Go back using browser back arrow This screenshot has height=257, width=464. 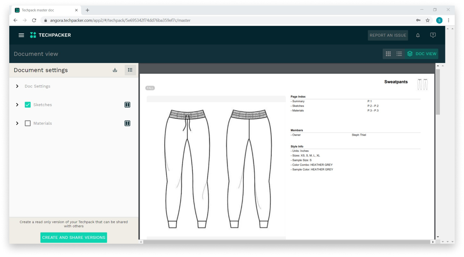pyautogui.click(x=15, y=20)
